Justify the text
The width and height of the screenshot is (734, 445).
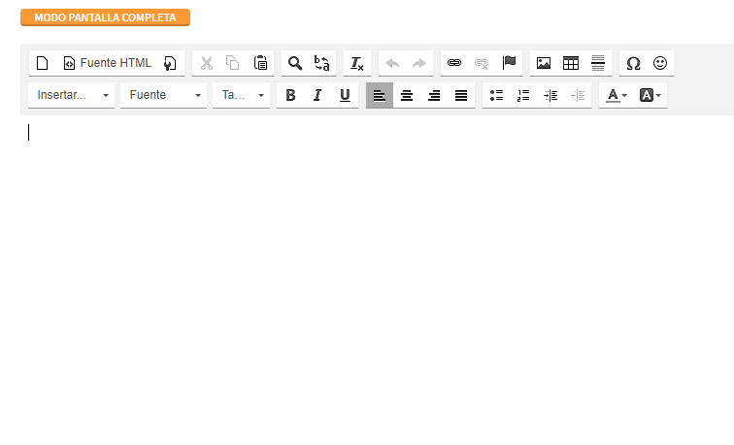point(461,95)
